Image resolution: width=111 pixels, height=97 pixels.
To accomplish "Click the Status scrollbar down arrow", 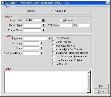I will tap(89, 91).
